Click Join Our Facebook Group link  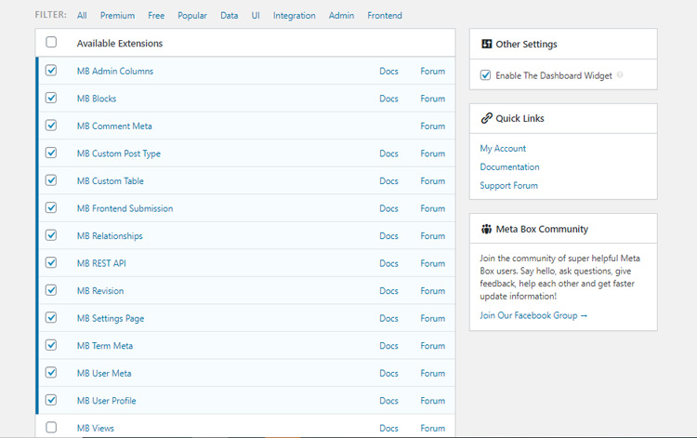click(x=533, y=316)
